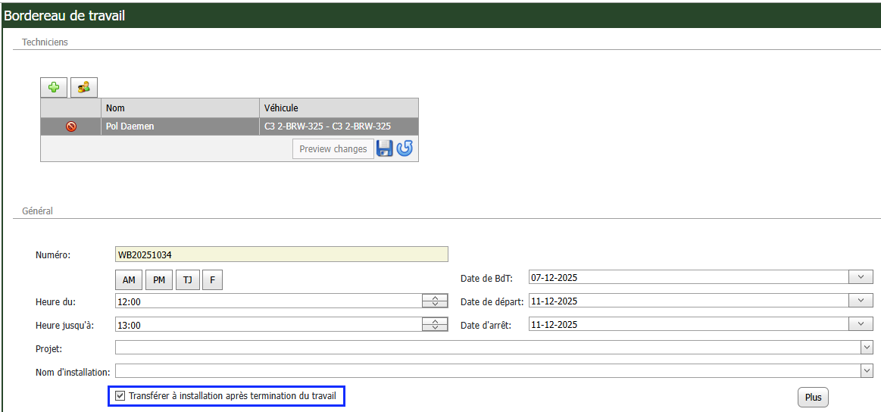
Task: Open the technician group selection icon
Action: 84,88
